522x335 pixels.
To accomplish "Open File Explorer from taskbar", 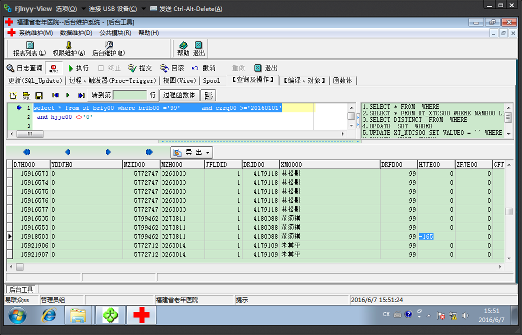I will click(78, 316).
